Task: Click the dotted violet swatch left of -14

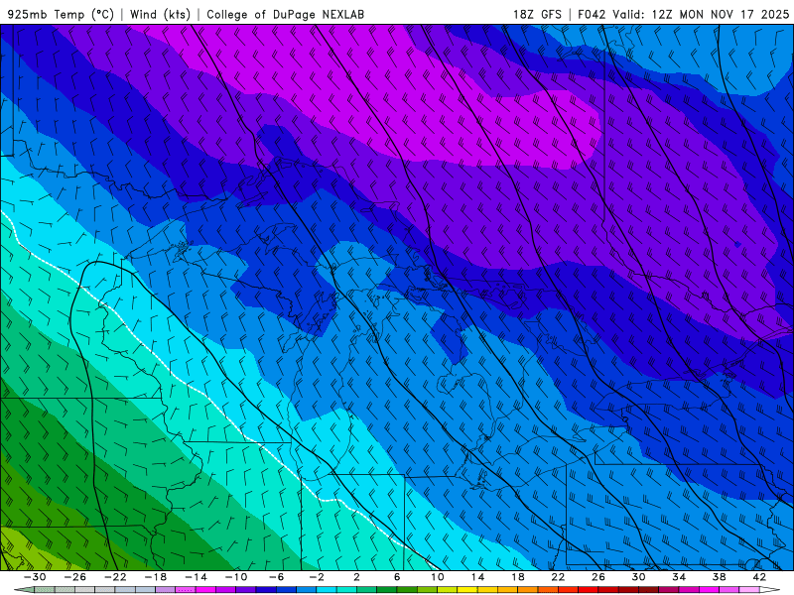Action: pos(186,590)
